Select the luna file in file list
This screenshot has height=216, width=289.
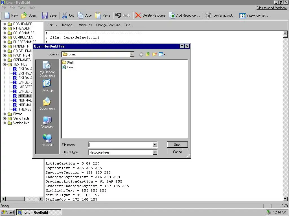click(67, 67)
